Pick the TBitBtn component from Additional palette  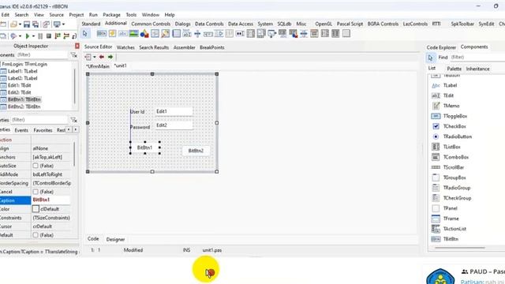click(102, 33)
